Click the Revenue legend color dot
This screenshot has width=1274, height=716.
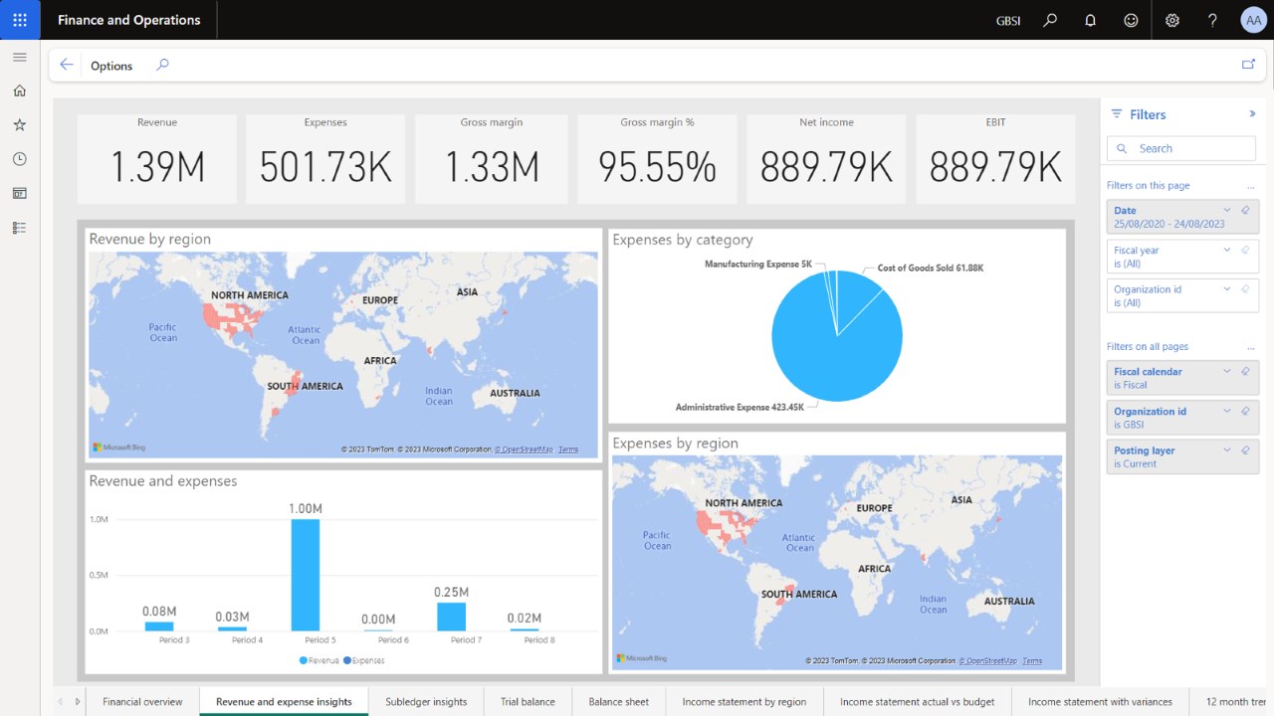[x=304, y=660]
